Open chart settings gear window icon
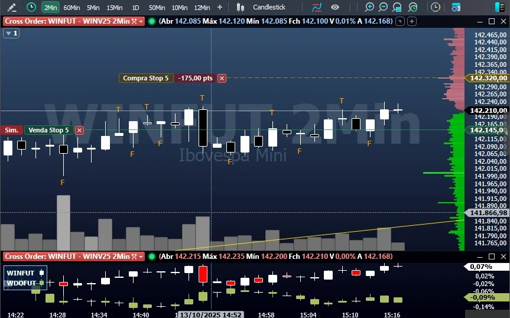The width and height of the screenshot is (510, 318). pyautogui.click(x=456, y=7)
